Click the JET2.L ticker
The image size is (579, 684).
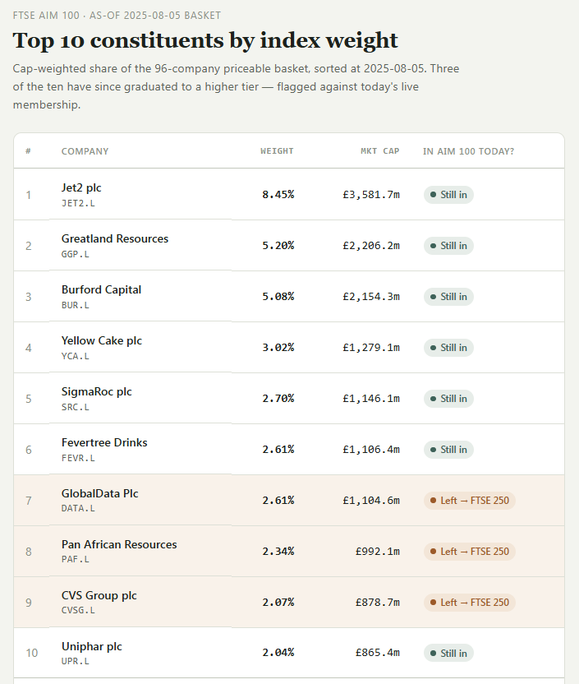point(78,203)
